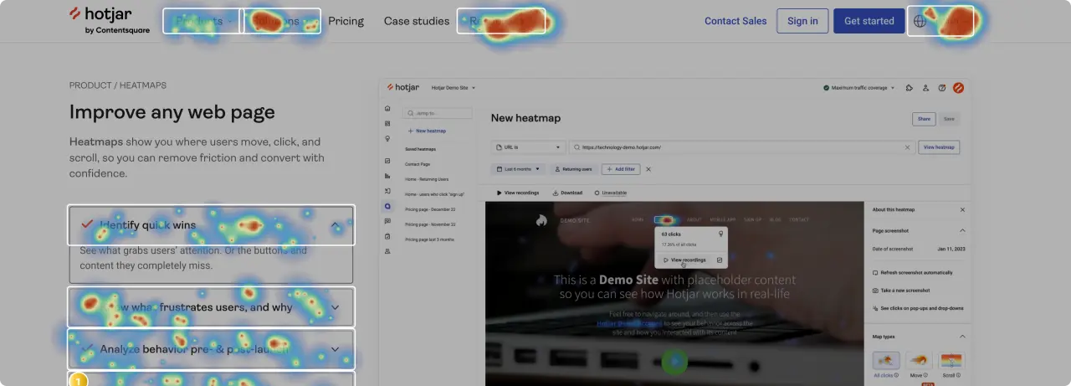Select Contact Page in Saved heatmaps

point(418,164)
